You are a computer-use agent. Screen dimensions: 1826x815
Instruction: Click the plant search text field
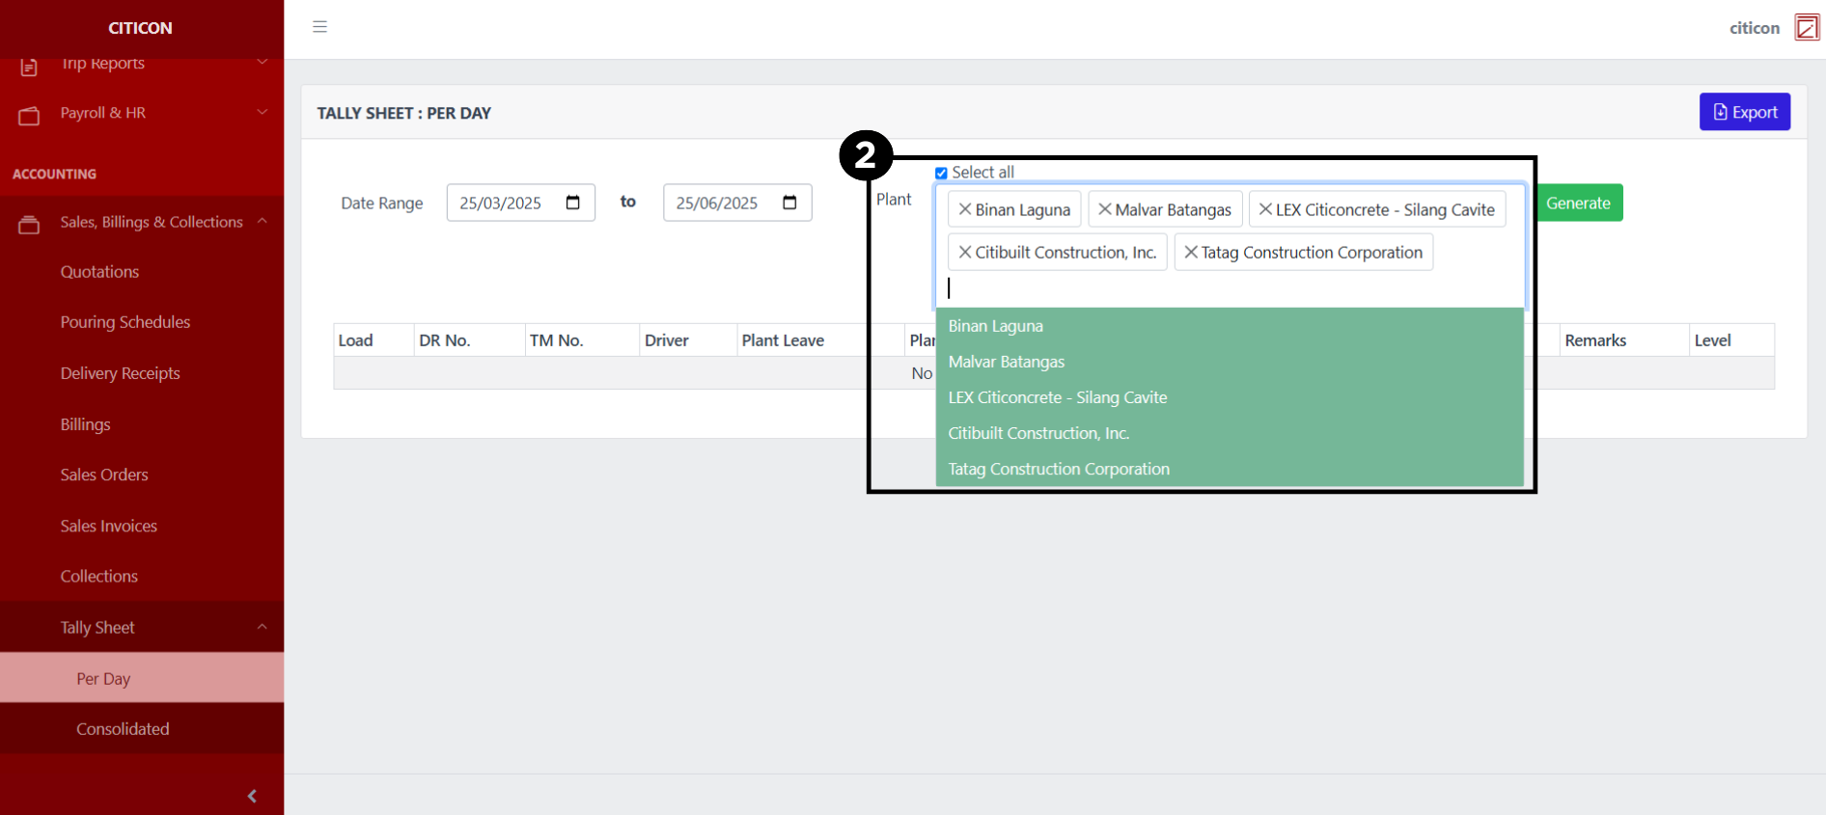1226,288
